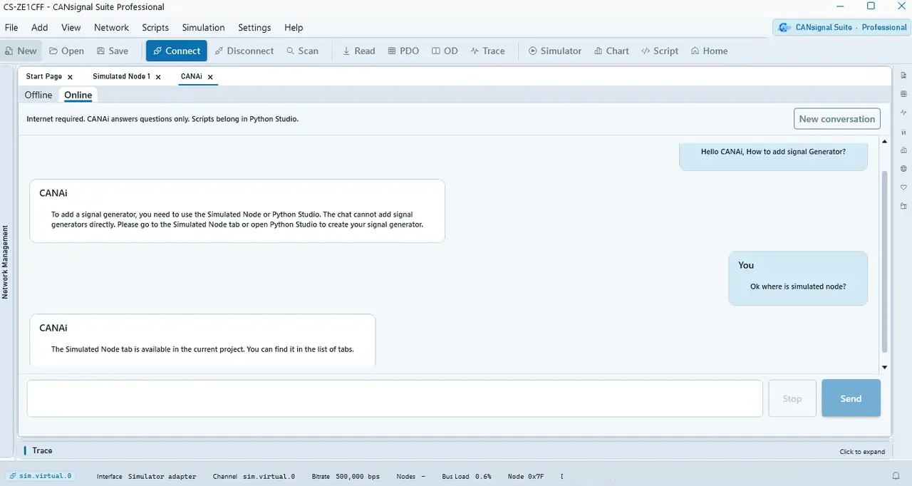
Task: Open the PDO toolbar tool
Action: tap(403, 51)
